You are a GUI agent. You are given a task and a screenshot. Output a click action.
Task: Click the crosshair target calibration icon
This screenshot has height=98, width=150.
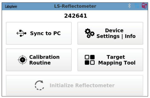23,60
